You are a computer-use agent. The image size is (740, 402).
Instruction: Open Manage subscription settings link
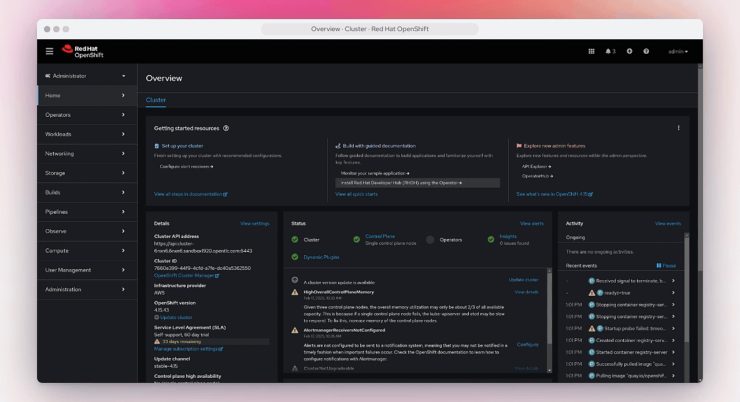click(x=188, y=349)
